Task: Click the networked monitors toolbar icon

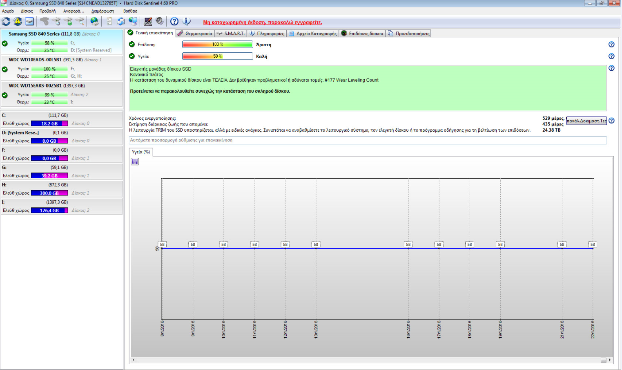Action: [x=133, y=21]
